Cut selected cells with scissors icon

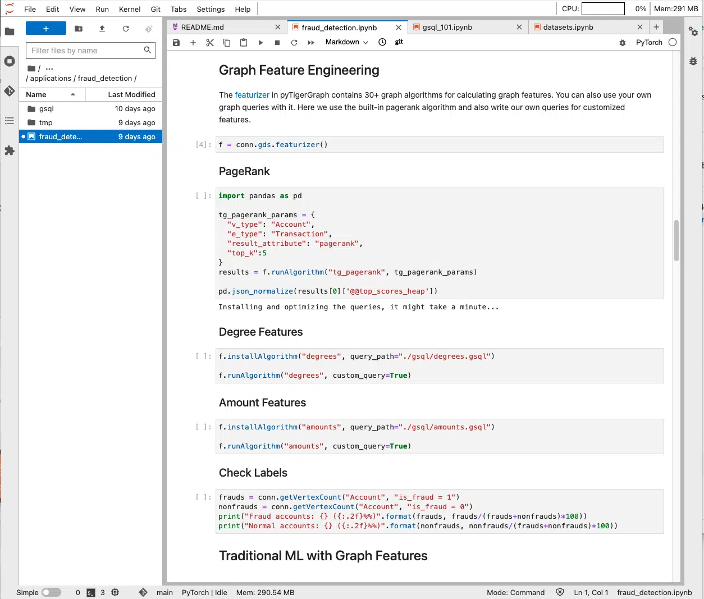[210, 43]
